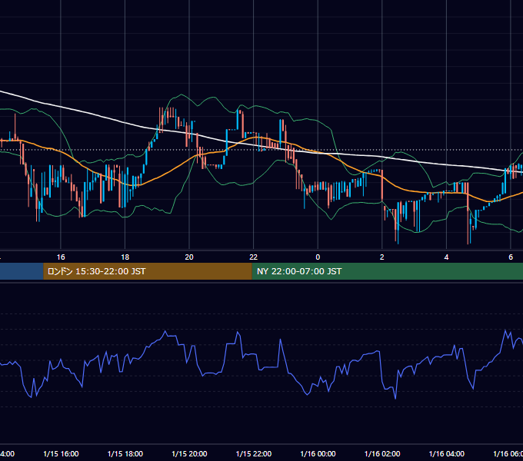Click hour label 6 on upper axis

click(x=511, y=257)
